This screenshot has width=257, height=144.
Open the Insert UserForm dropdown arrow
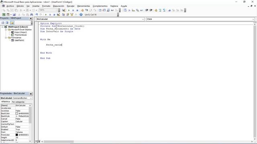point(11,14)
